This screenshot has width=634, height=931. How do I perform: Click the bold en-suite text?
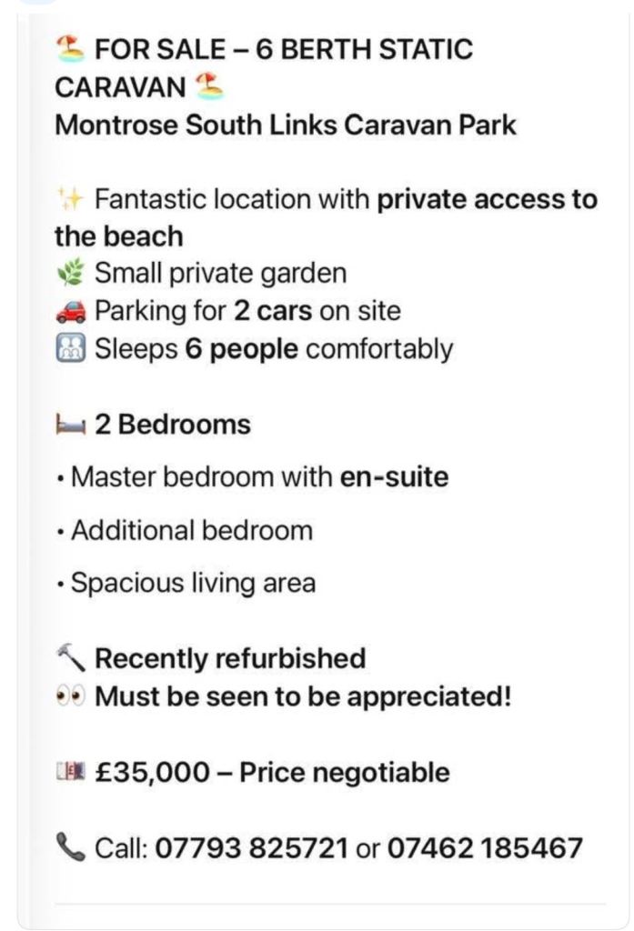[x=394, y=476]
